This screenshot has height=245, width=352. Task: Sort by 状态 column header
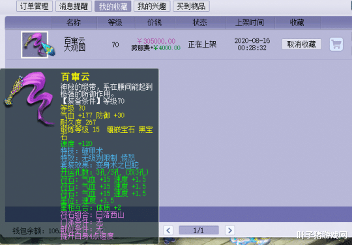(x=199, y=22)
